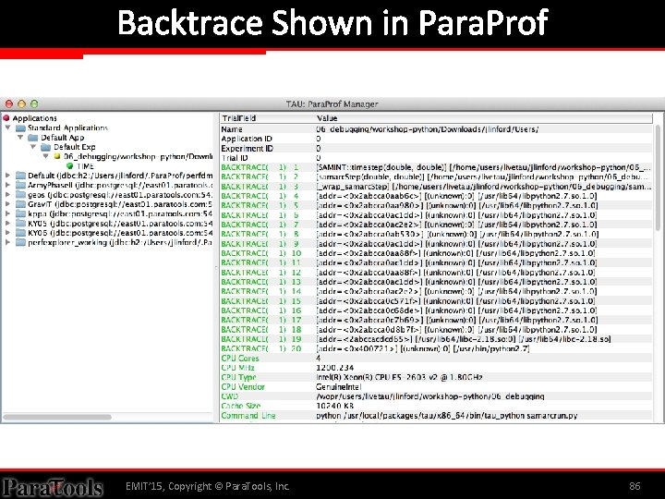Collapse the Standard Applications tree node
The height and width of the screenshot is (499, 665).
[x=7, y=128]
